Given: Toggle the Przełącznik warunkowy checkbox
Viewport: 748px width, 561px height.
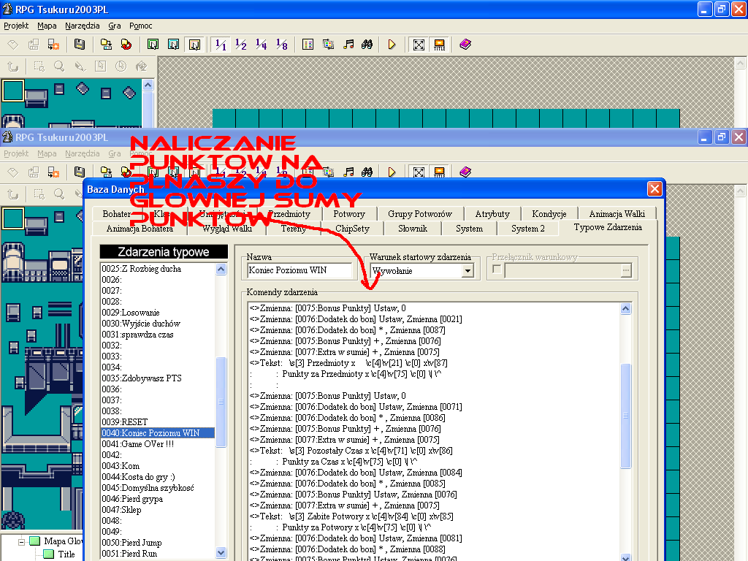Looking at the screenshot, I should pyautogui.click(x=497, y=270).
